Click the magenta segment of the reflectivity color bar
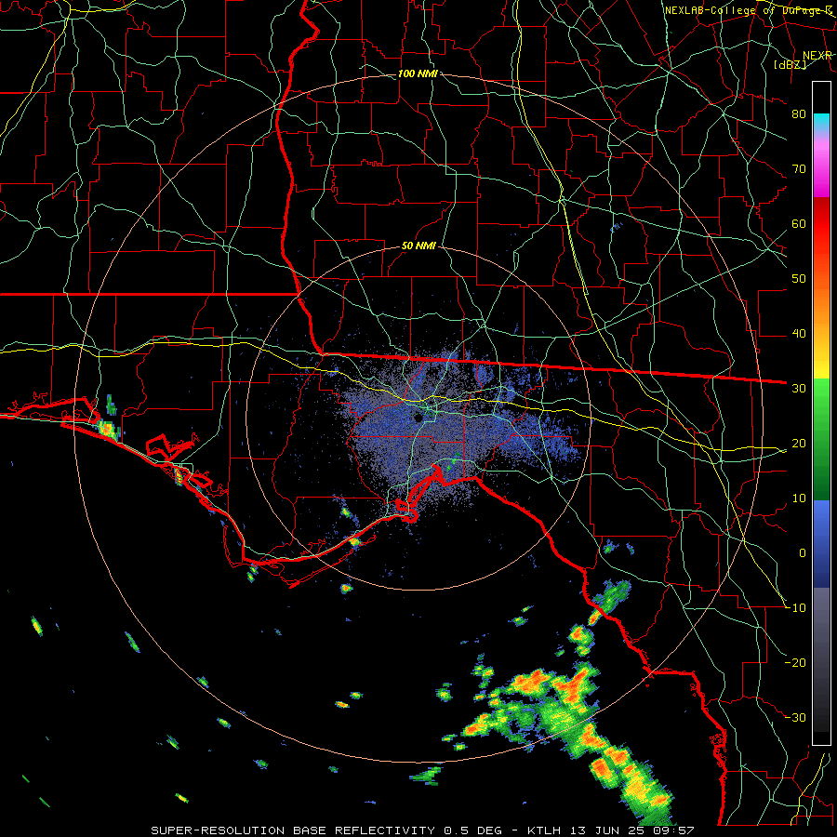Screen dimensions: 837x837 coord(821,166)
